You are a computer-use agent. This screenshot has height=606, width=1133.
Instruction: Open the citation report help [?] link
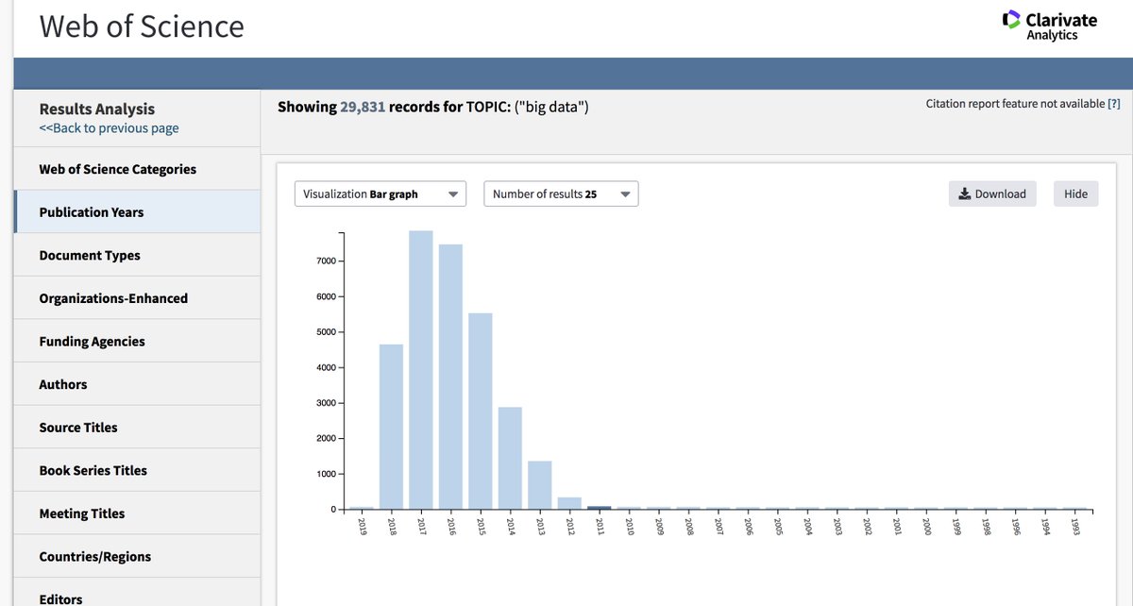click(1114, 104)
